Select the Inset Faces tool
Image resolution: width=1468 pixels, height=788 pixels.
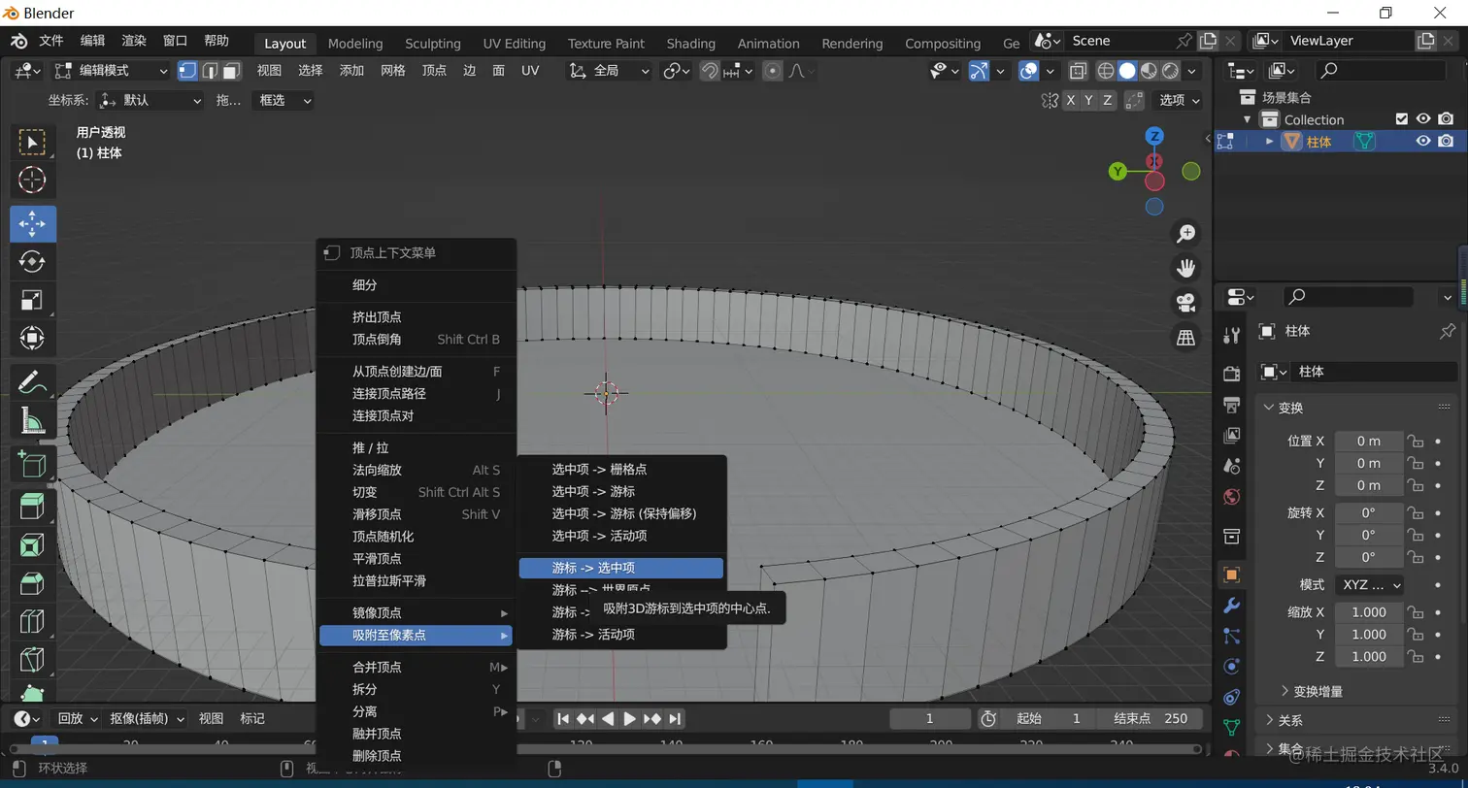click(32, 545)
